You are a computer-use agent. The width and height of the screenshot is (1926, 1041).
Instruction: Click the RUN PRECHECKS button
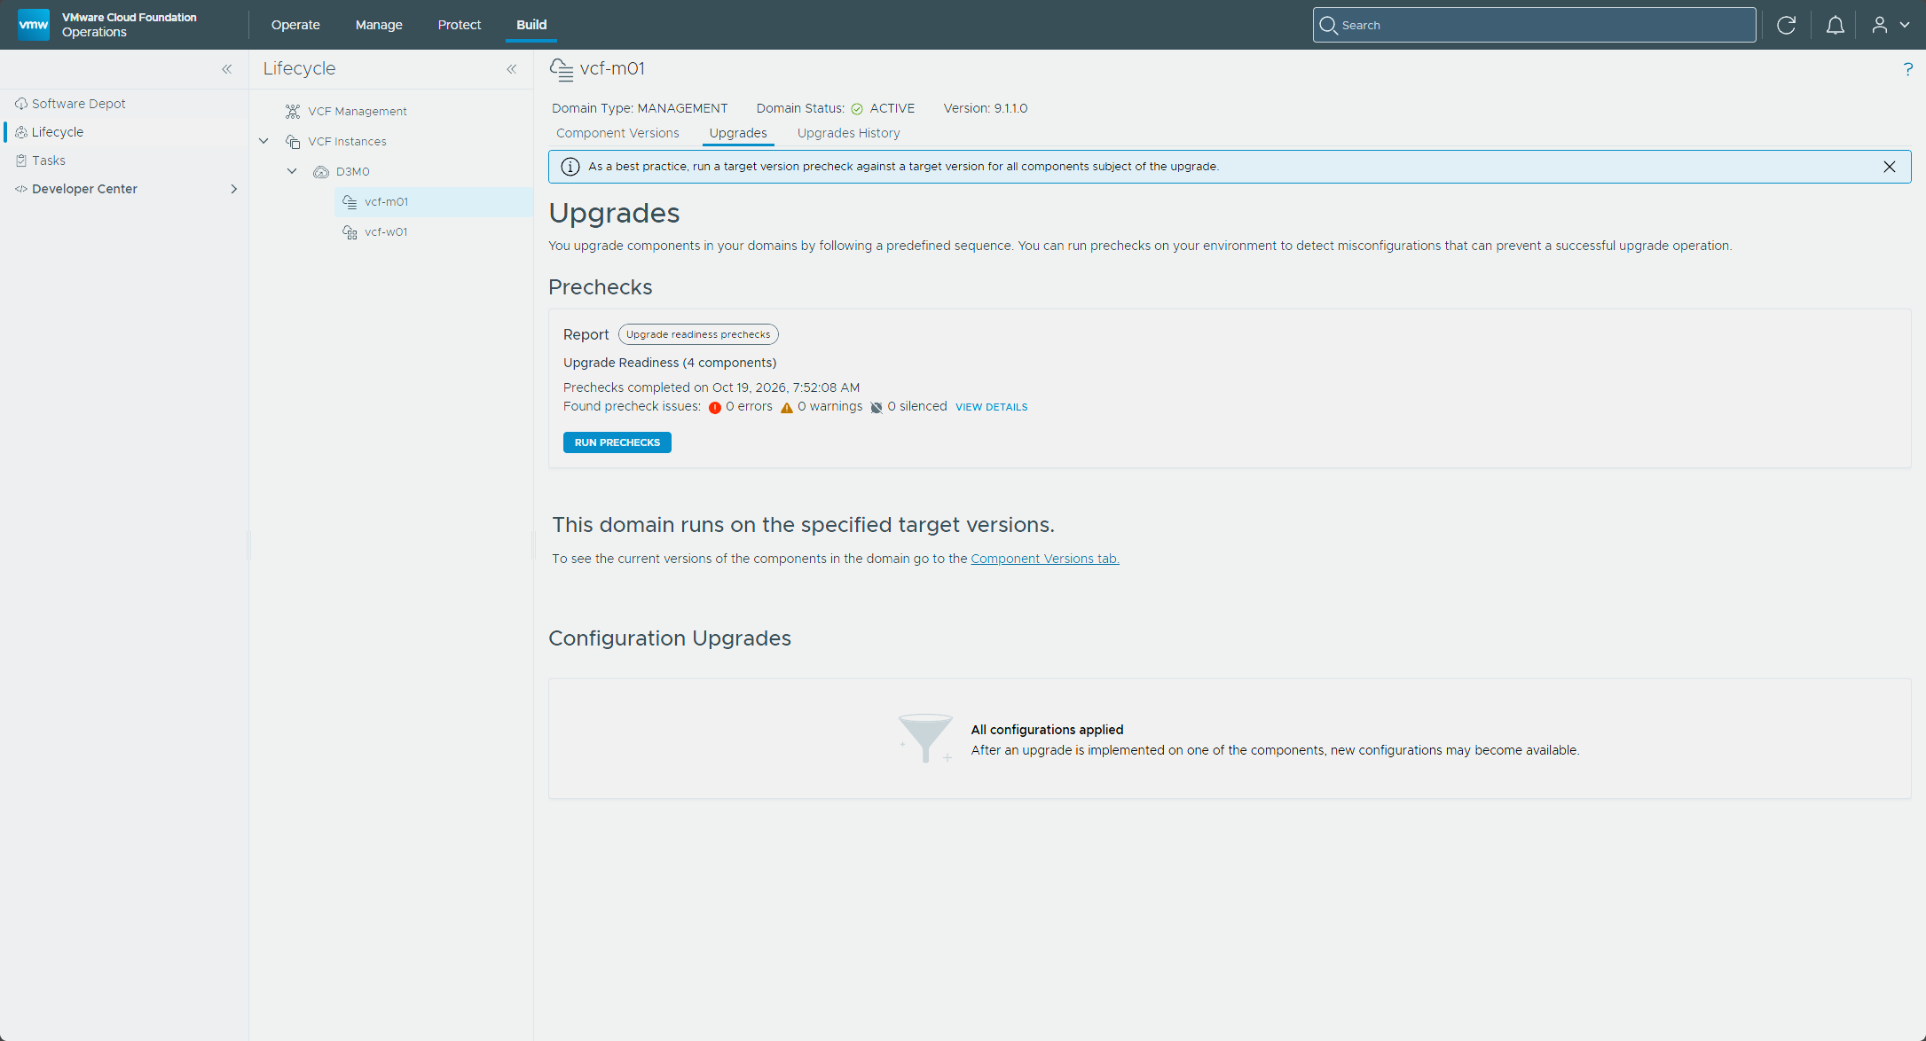(x=617, y=442)
